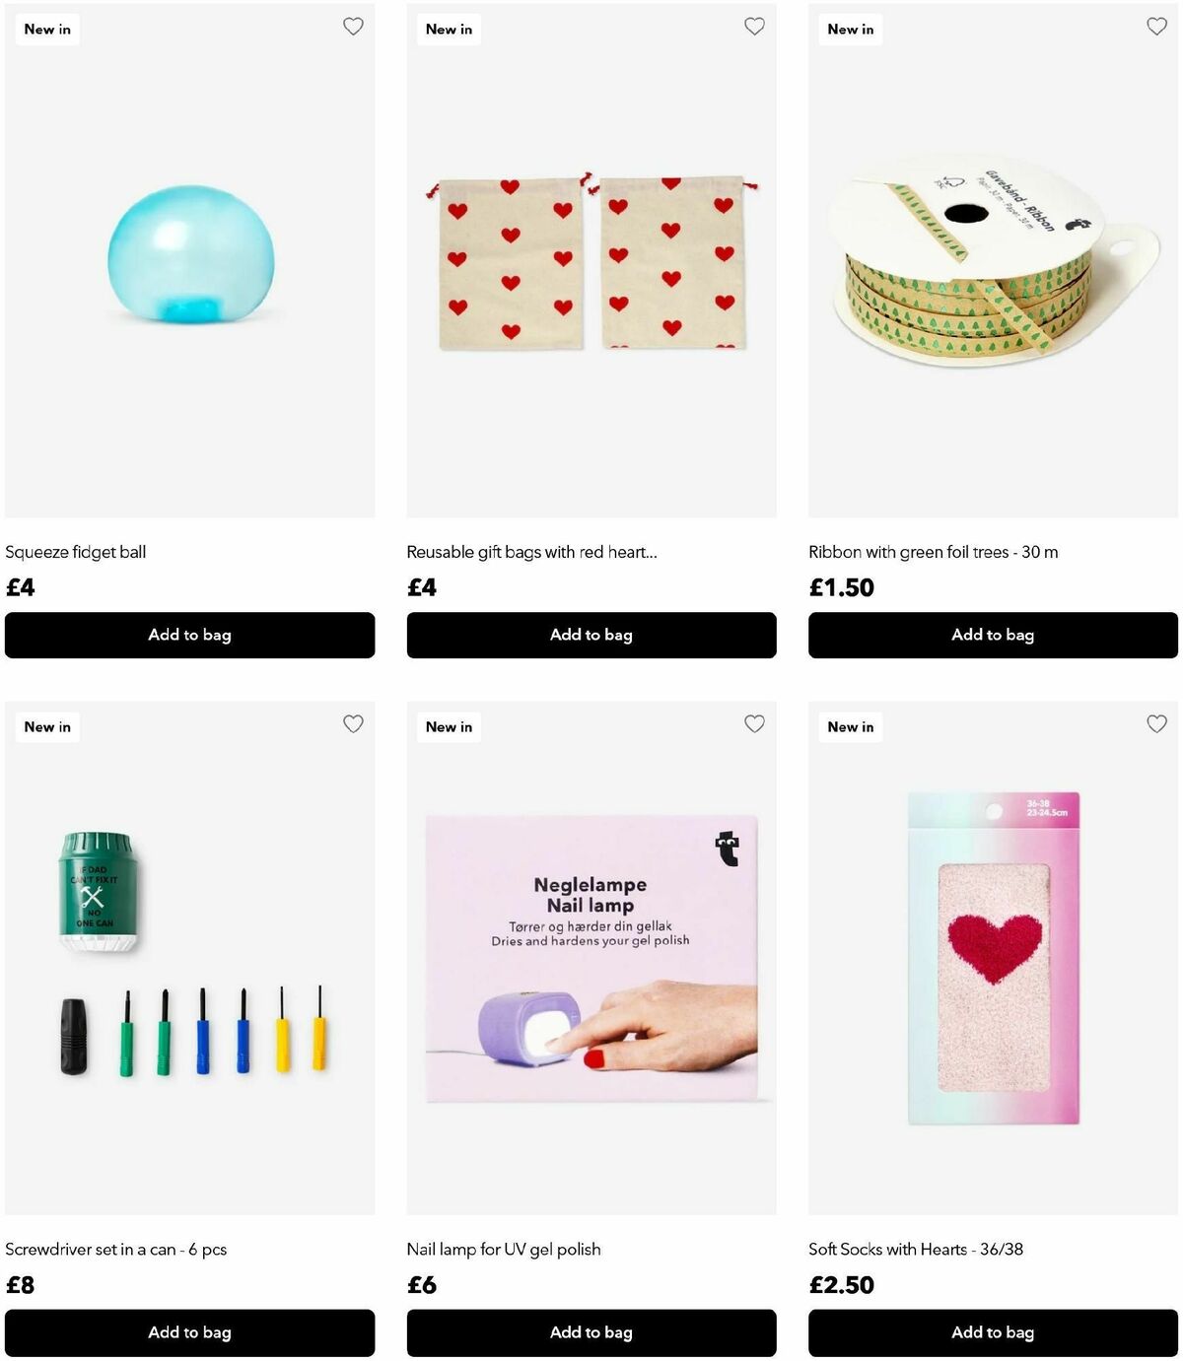Open the Squeeze fidget ball product image
1183x1361 pixels.
tap(189, 260)
